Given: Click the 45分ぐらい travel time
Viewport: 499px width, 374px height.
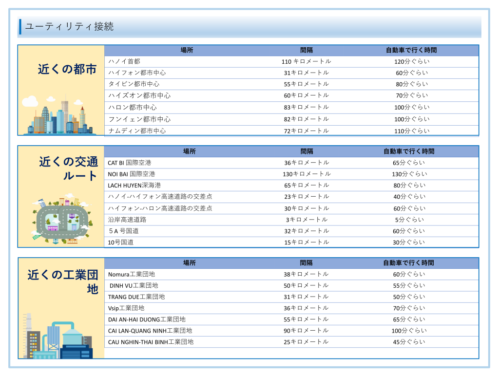Looking at the screenshot, I should [x=409, y=342].
